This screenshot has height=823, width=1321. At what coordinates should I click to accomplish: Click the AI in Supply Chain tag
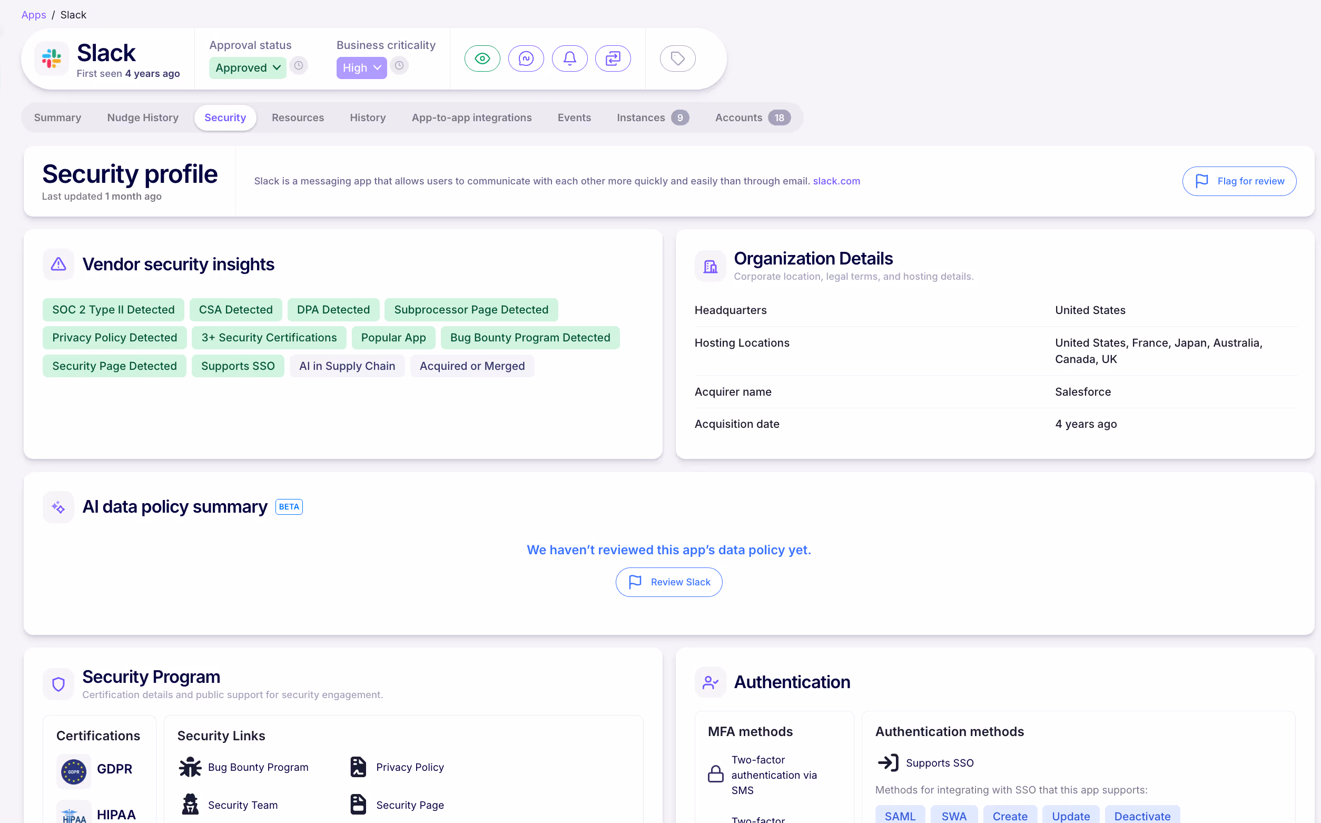coord(347,366)
